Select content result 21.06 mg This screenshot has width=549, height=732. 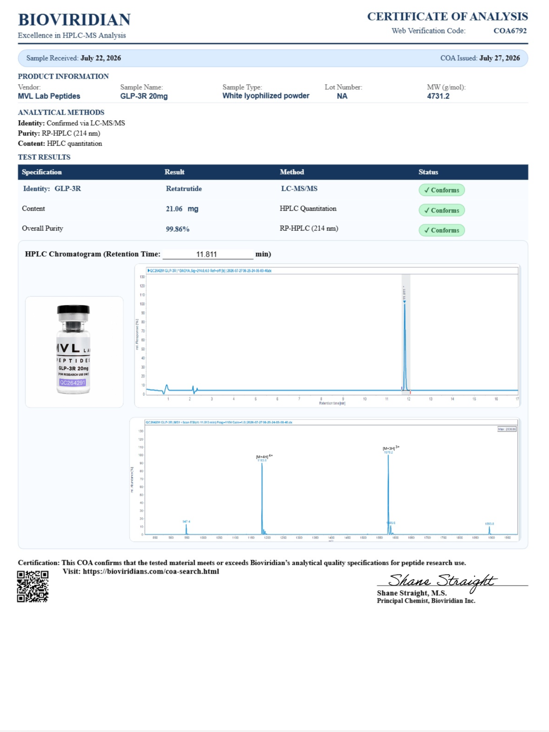(182, 209)
